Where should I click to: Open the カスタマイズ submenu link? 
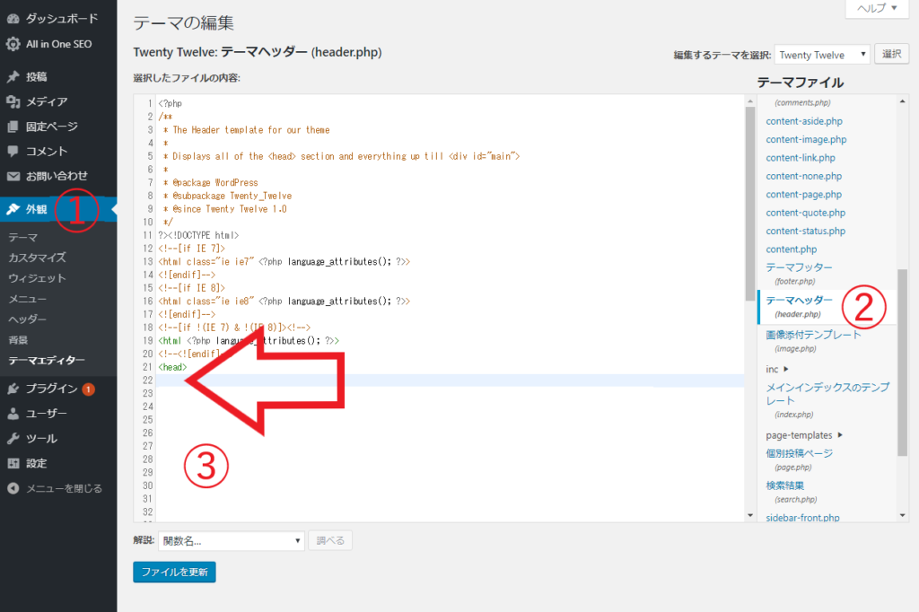(x=37, y=258)
